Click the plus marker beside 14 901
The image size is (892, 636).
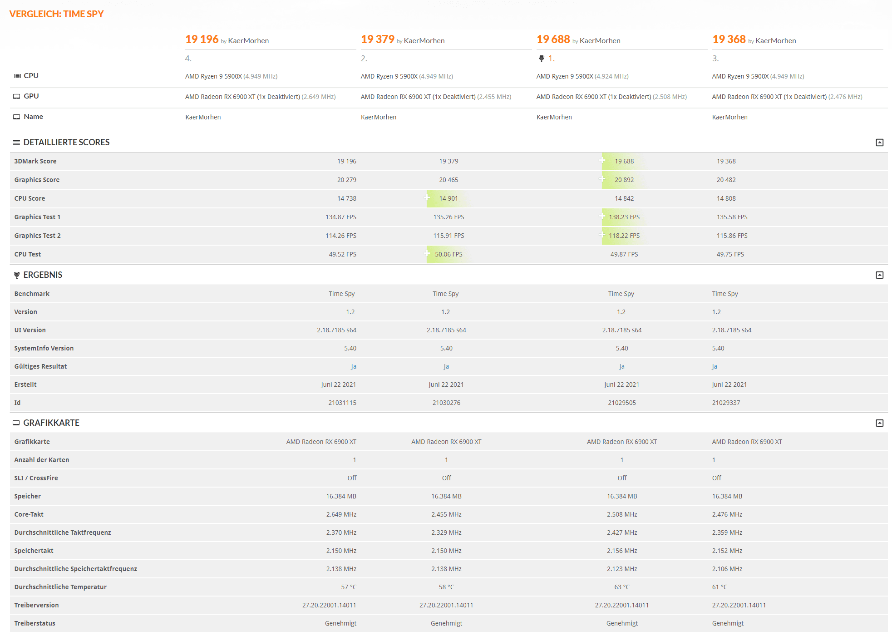pos(427,197)
